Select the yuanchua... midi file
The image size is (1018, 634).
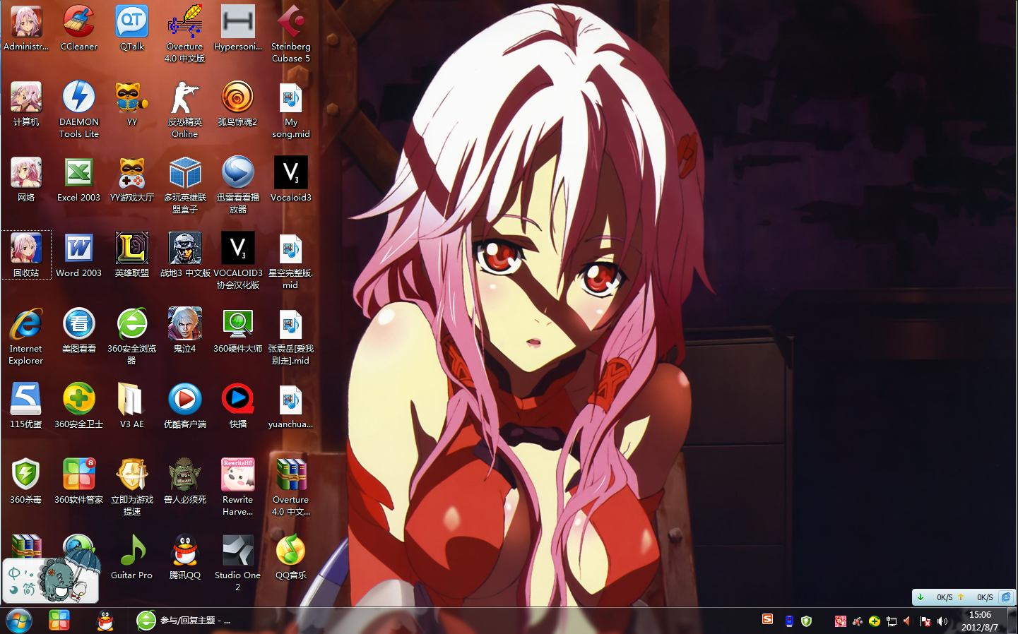[291, 406]
